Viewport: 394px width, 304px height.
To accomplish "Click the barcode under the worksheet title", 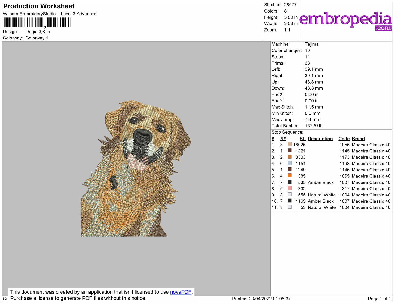I will coord(37,22).
